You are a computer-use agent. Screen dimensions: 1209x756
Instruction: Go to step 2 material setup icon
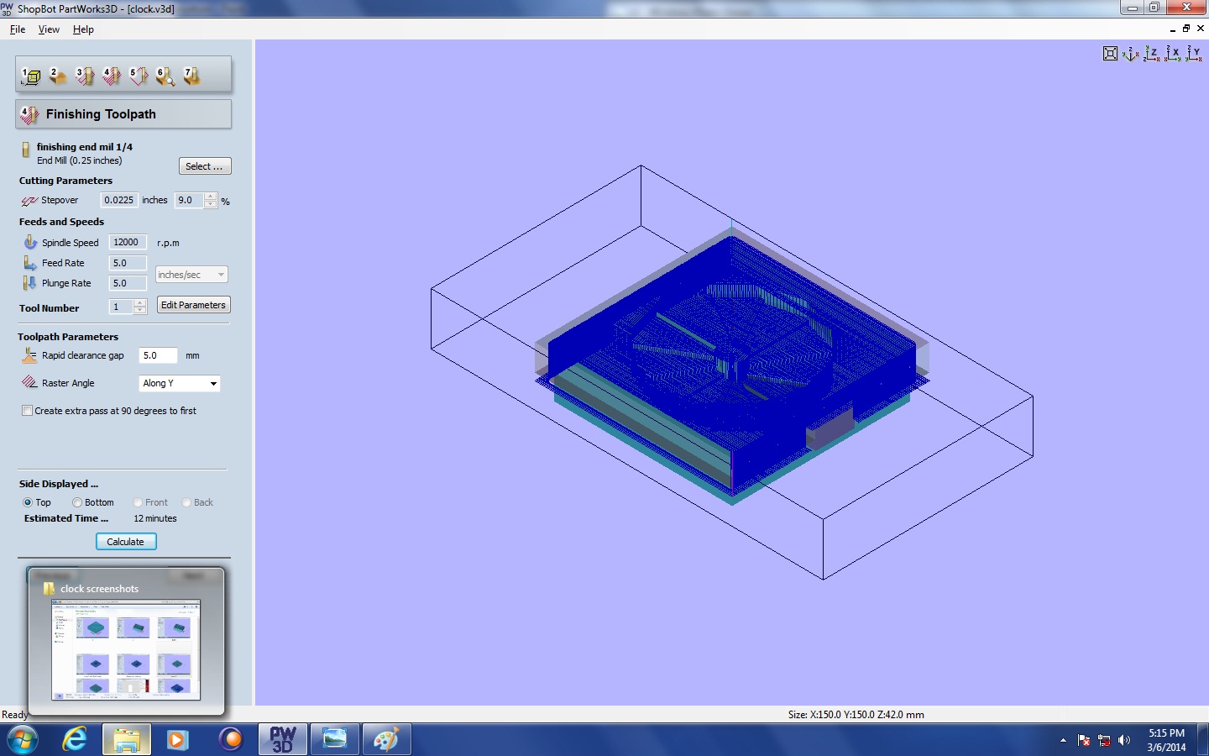pos(58,76)
